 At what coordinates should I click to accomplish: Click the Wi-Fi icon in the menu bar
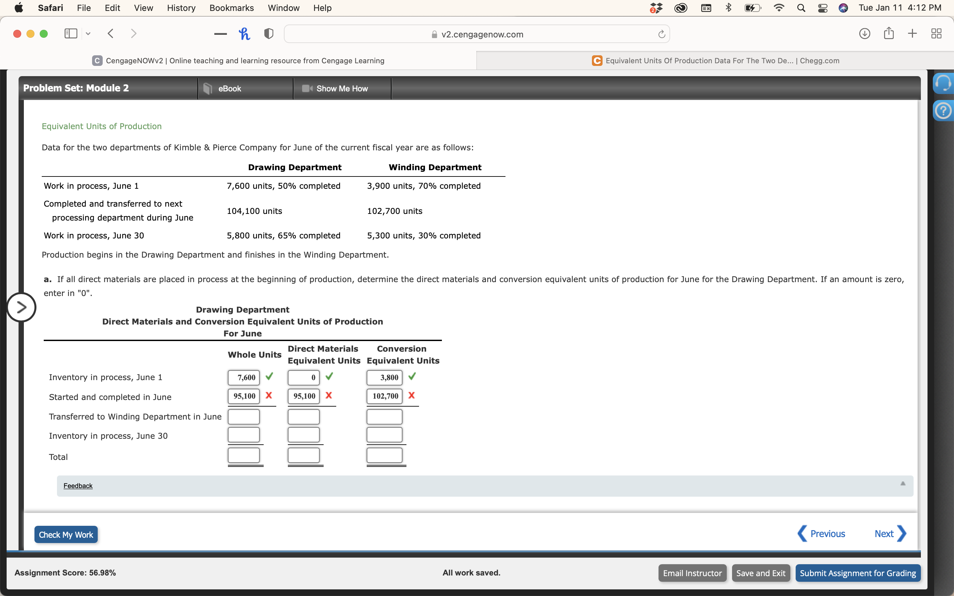pyautogui.click(x=778, y=8)
